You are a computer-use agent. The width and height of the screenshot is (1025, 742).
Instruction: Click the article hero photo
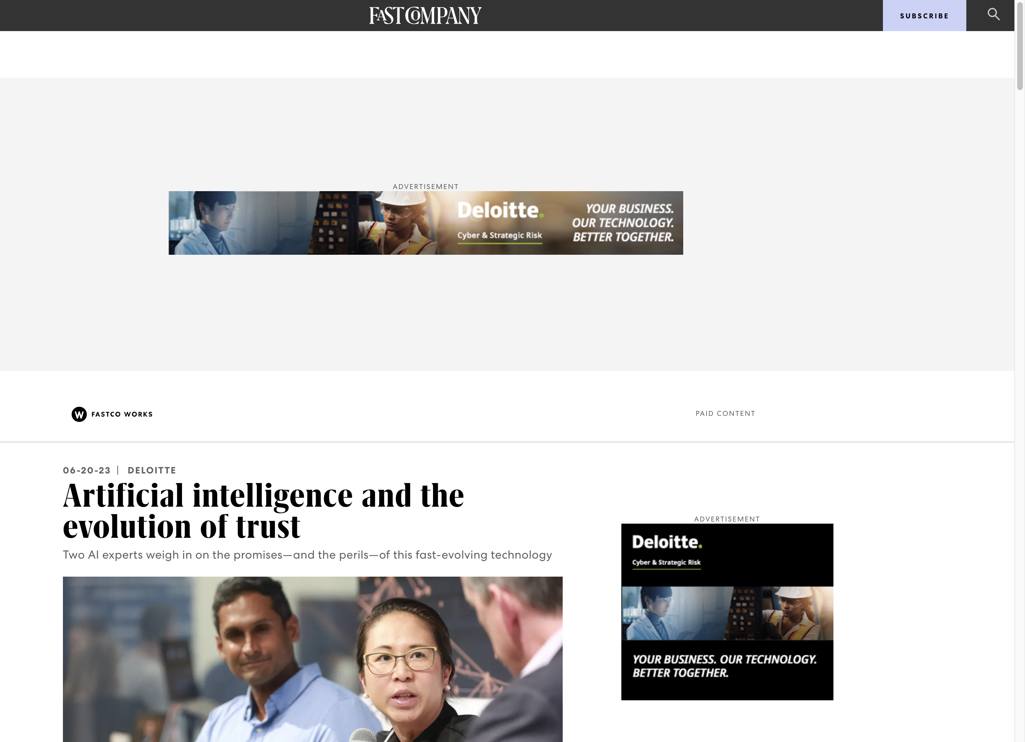click(313, 659)
